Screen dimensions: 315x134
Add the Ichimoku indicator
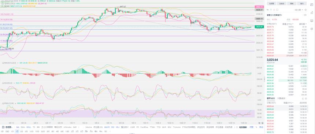[67, 127]
